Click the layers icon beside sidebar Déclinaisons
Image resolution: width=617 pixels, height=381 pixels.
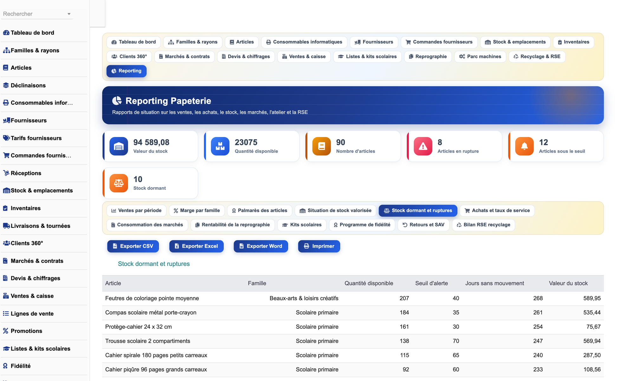(x=6, y=85)
